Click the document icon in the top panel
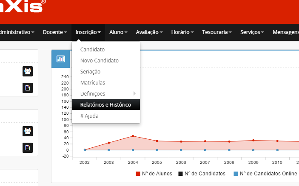This screenshot has width=299, height=186. 28,88
